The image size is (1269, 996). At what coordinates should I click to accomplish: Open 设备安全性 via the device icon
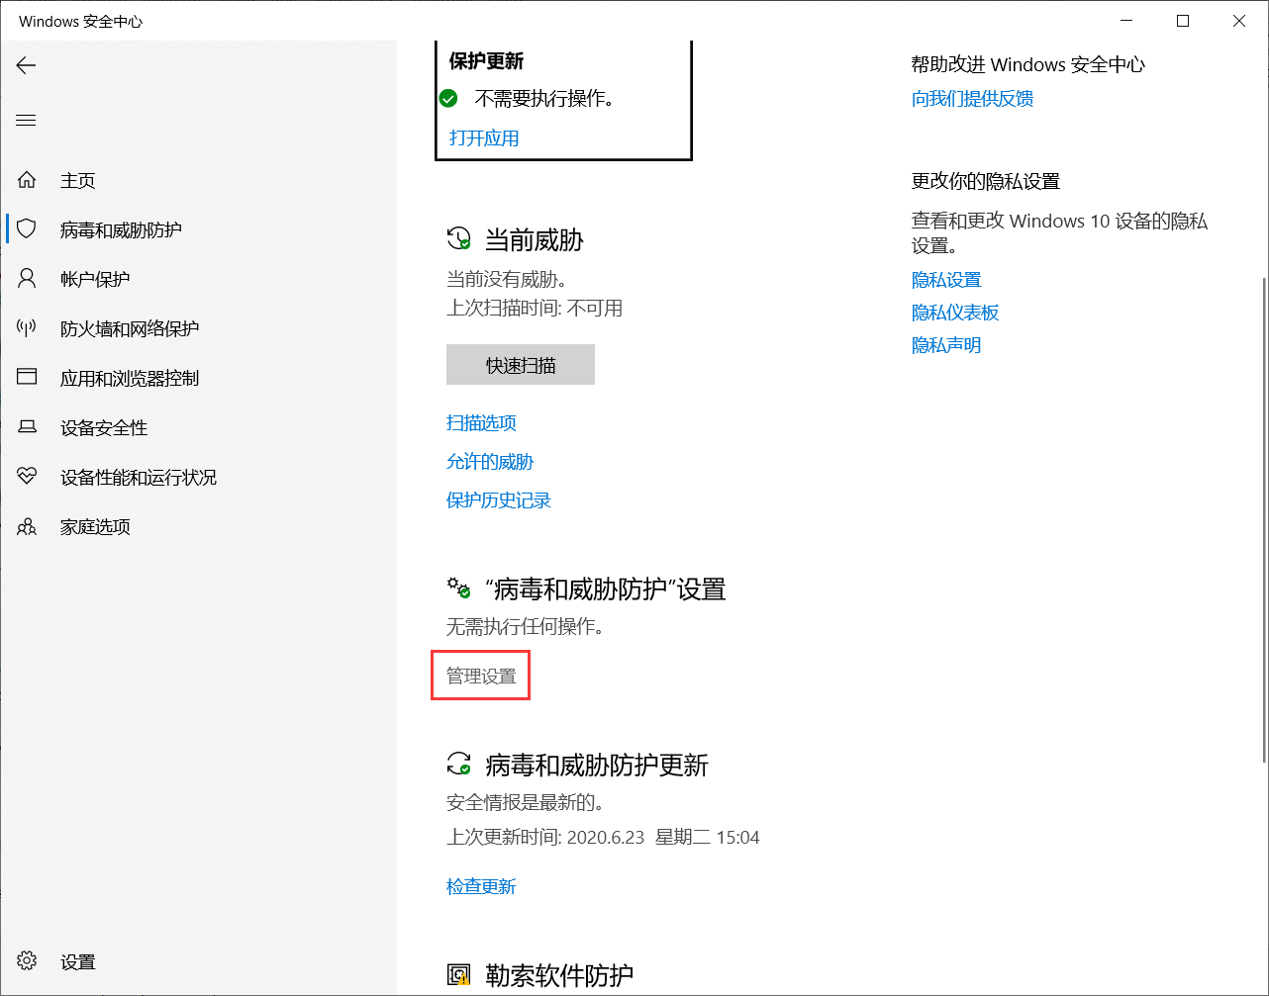coord(26,426)
